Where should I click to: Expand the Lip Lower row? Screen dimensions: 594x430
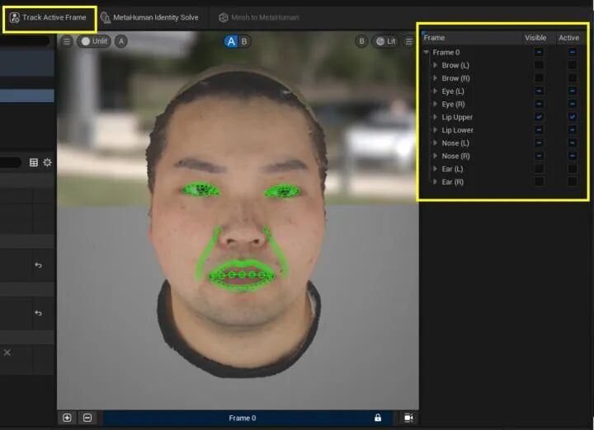[x=436, y=130]
